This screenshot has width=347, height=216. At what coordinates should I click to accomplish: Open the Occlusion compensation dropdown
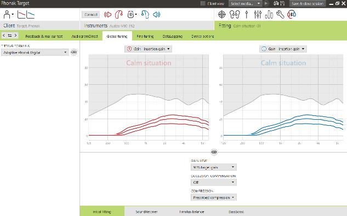point(214,182)
